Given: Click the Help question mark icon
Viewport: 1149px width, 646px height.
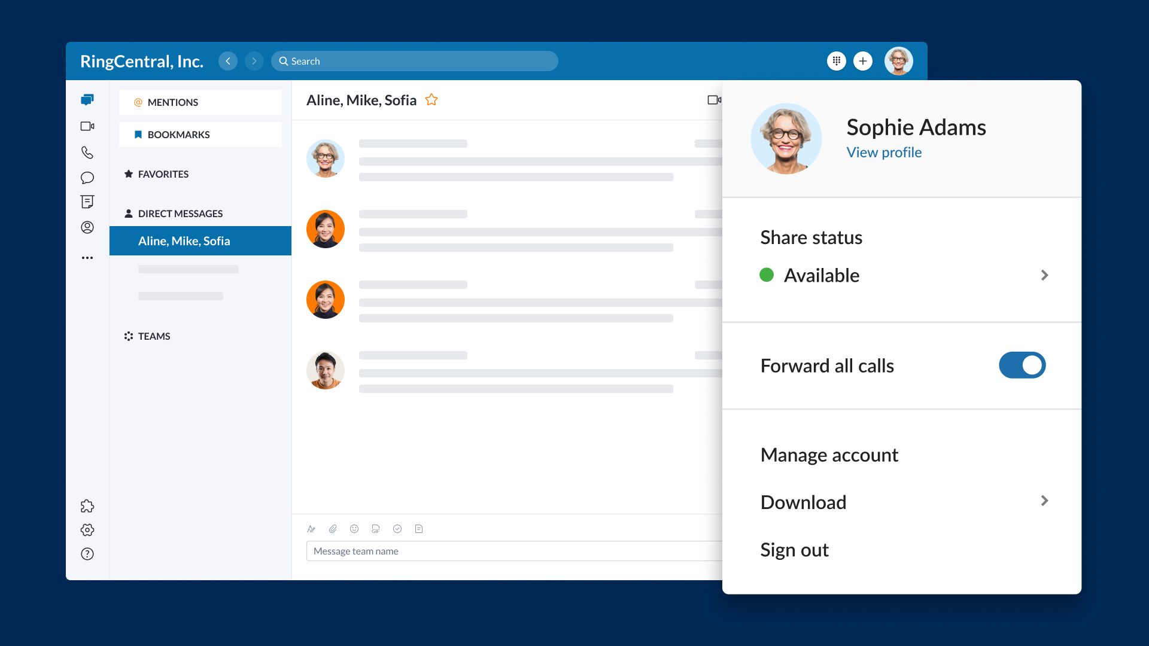Looking at the screenshot, I should pyautogui.click(x=87, y=554).
